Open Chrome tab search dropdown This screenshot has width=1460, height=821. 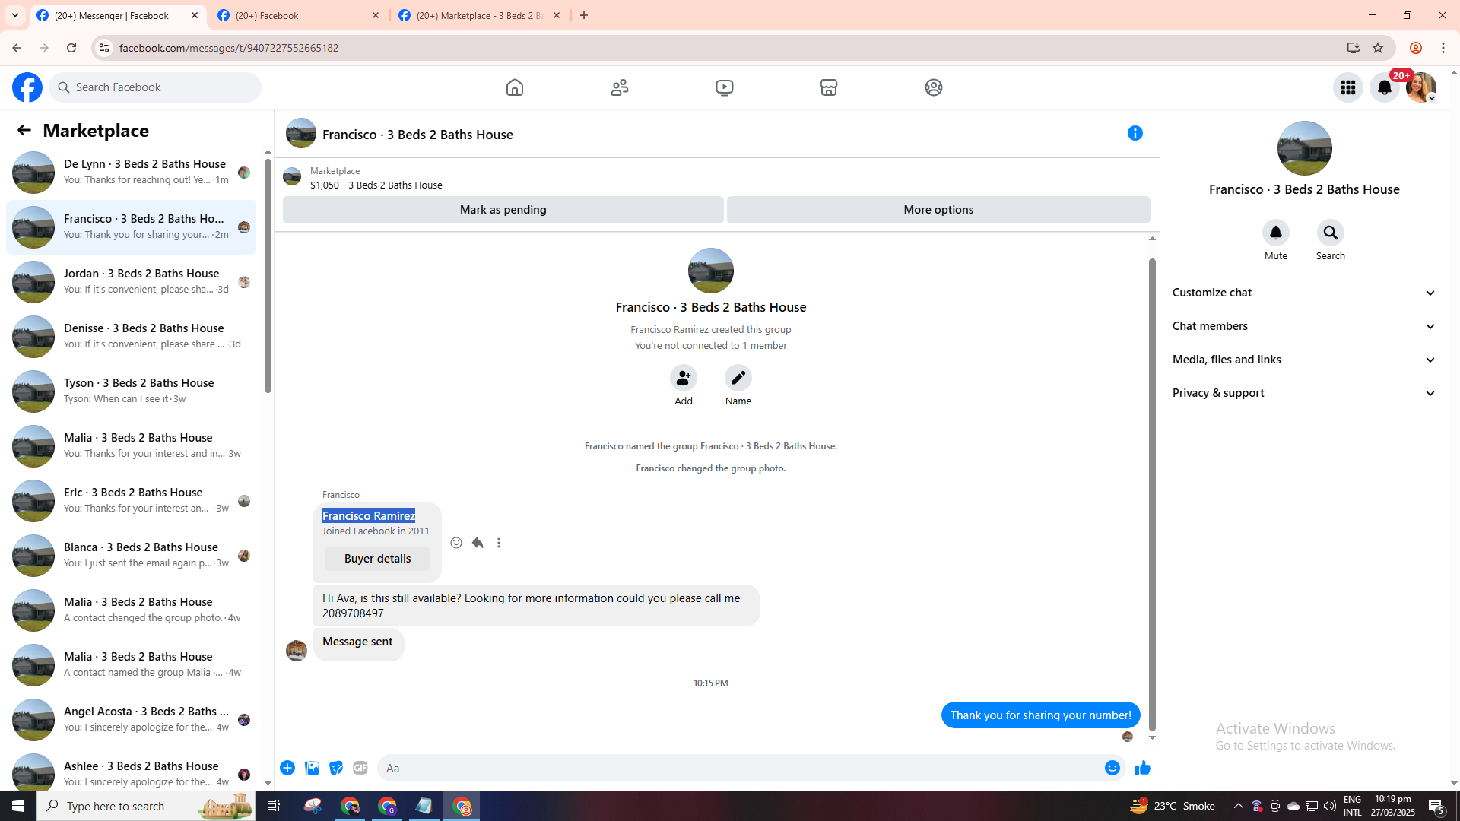(x=15, y=15)
